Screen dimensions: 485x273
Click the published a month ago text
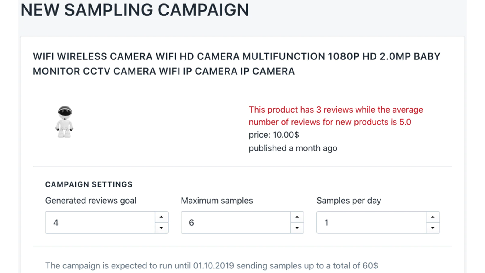coord(293,148)
